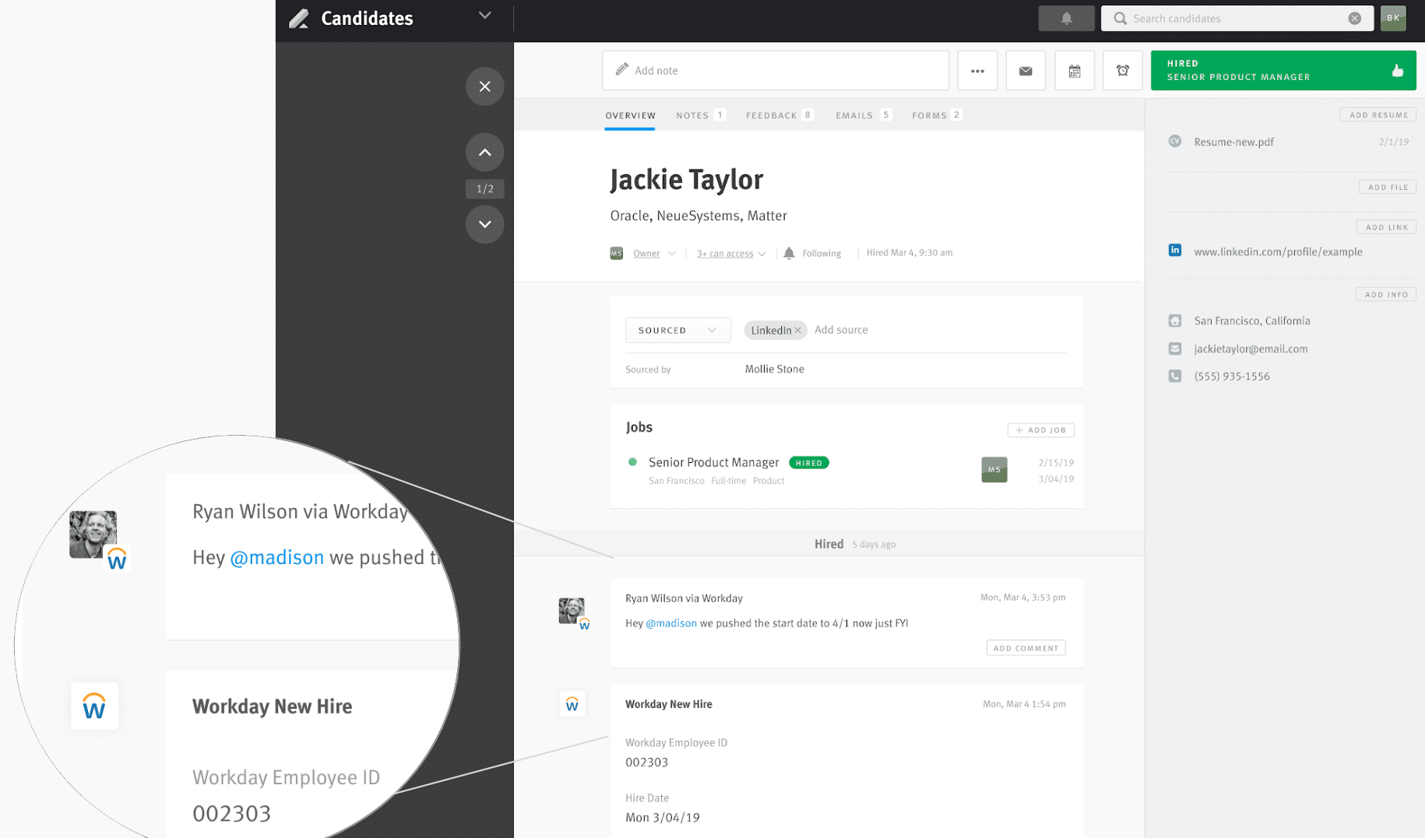Screen dimensions: 1425x838
Task: Open the email compose icon in toolbar
Action: [1025, 70]
